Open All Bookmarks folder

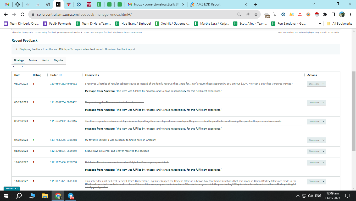click(x=339, y=24)
